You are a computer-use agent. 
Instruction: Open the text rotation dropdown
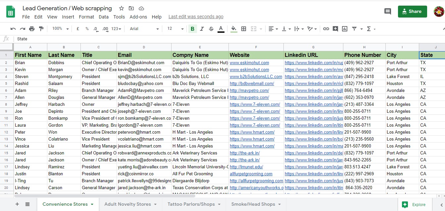312,29
